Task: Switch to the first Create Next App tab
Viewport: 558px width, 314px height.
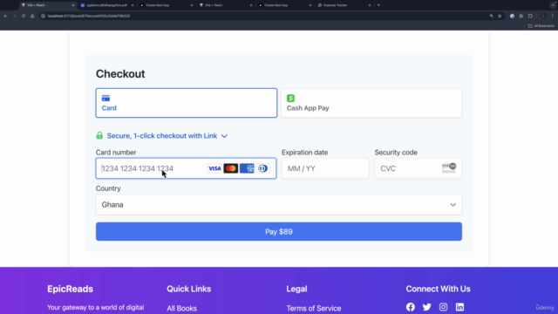Action: 167,5
